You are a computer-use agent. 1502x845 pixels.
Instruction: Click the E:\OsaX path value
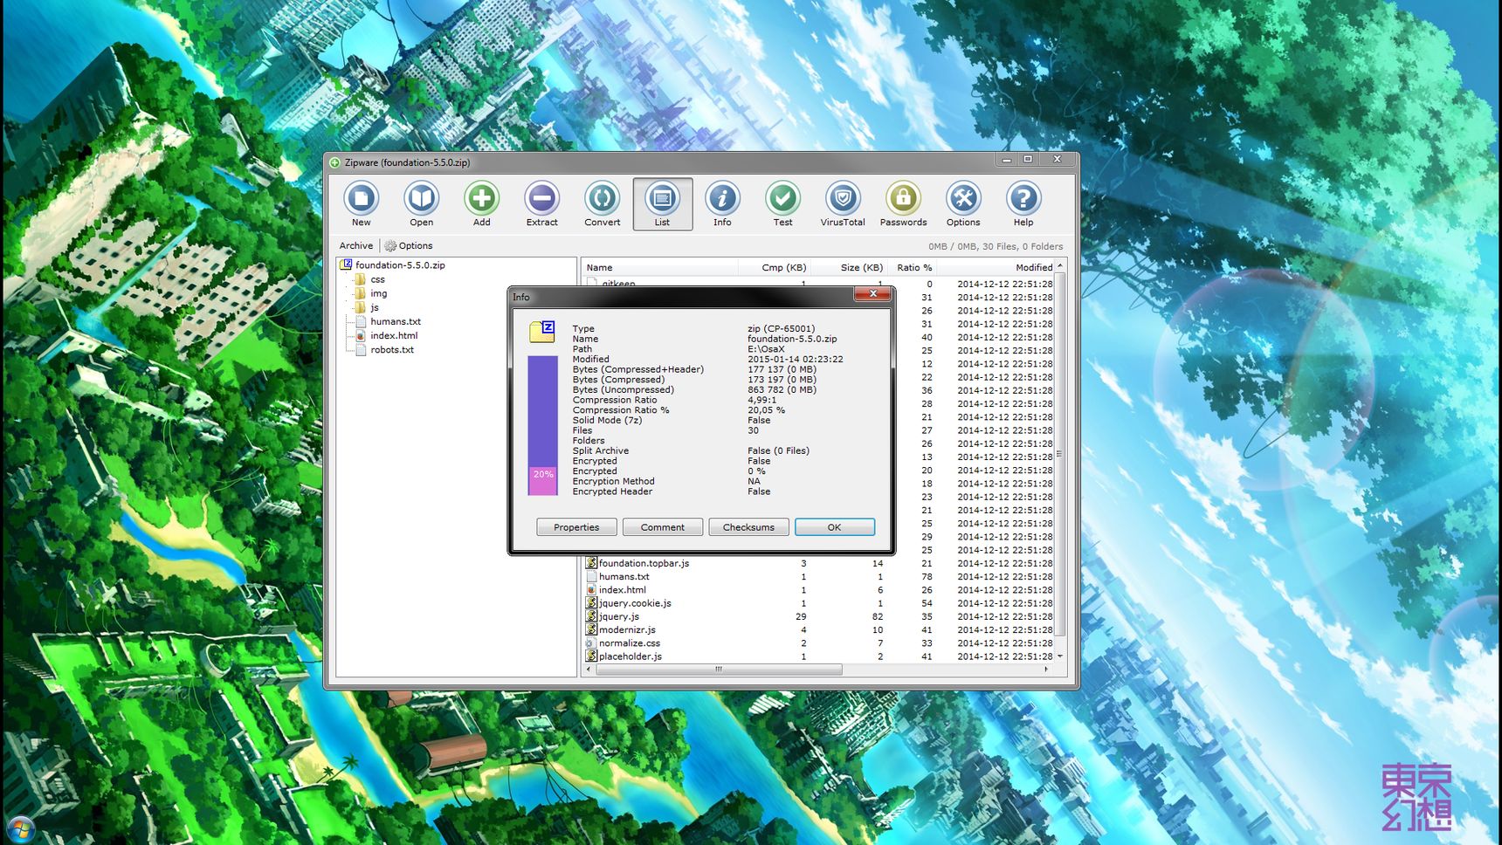766,349
